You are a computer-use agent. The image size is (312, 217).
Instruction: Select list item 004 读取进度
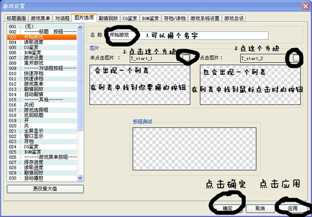coord(42,42)
